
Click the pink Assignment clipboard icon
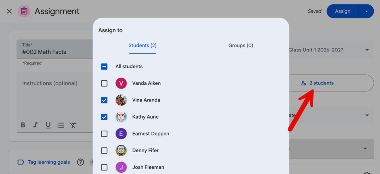click(24, 11)
